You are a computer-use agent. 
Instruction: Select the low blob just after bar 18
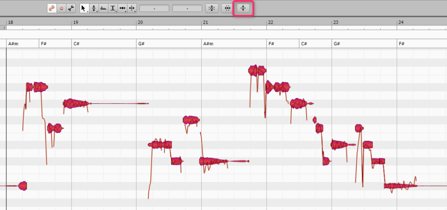pyautogui.click(x=23, y=186)
